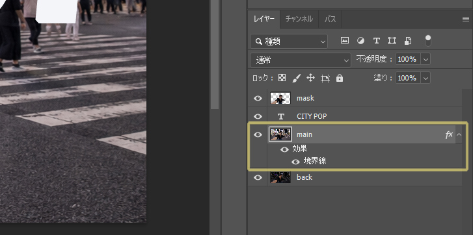This screenshot has width=473, height=235.
Task: Click the 塗り value field
Action: pyautogui.click(x=408, y=79)
